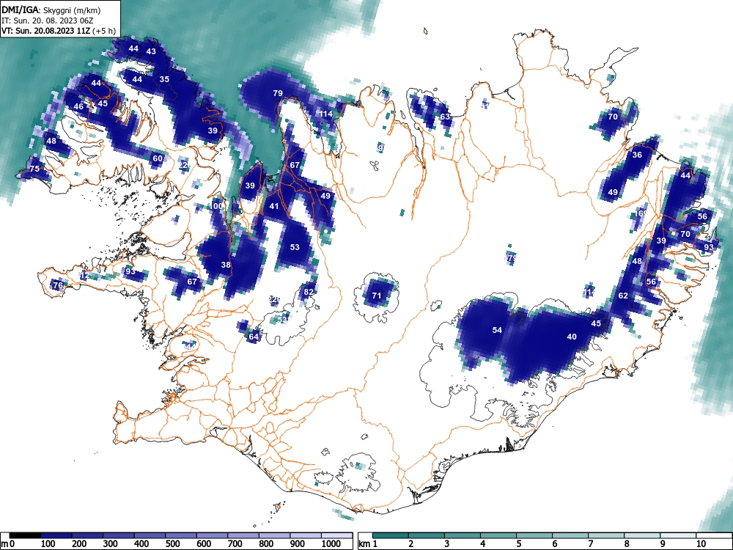Click the 46 value in the Westfjords
The width and height of the screenshot is (733, 550).
(78, 106)
